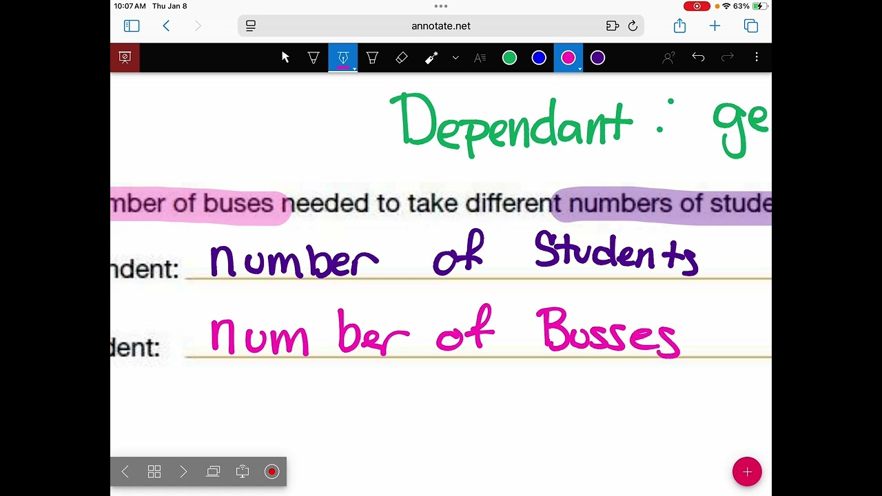Select the text tool icon
882x496 pixels.
coord(480,58)
